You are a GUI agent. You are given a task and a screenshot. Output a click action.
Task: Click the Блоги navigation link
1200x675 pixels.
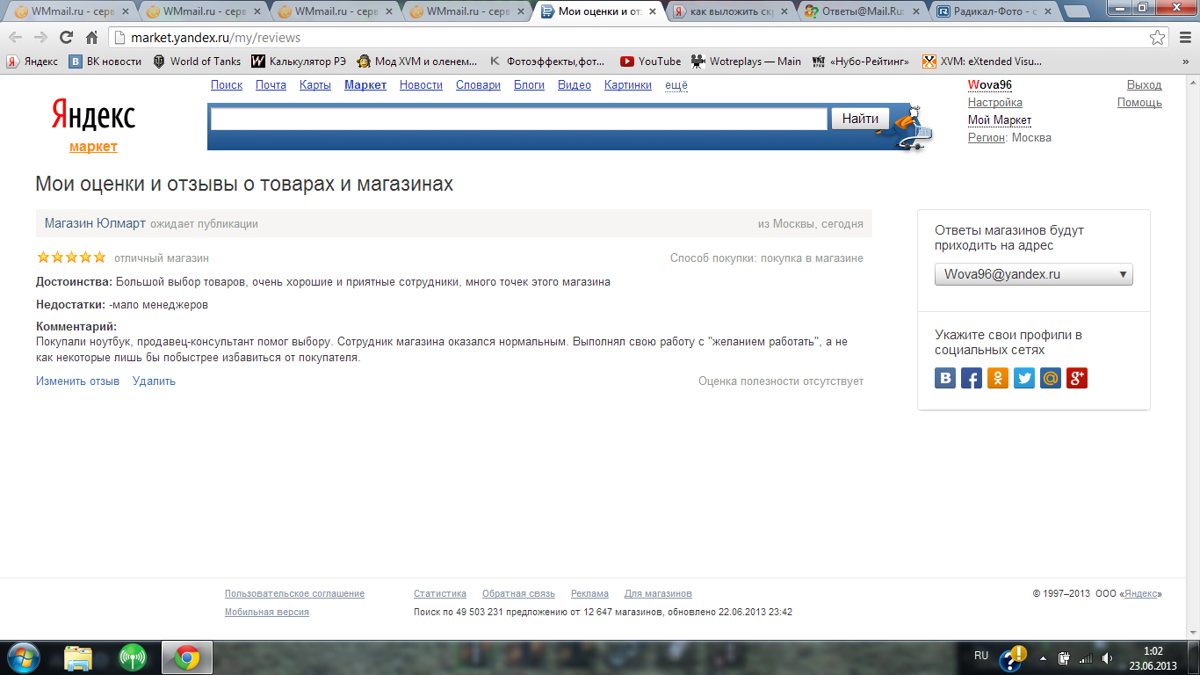point(529,85)
